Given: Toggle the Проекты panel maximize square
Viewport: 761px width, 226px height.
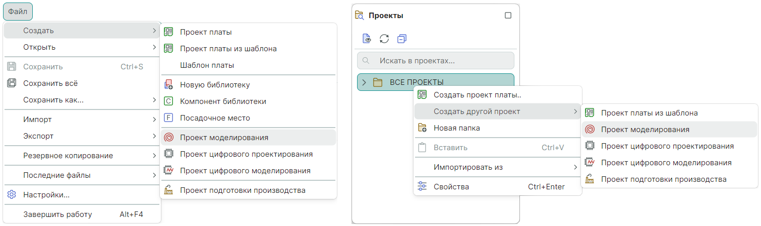Looking at the screenshot, I should [x=508, y=15].
